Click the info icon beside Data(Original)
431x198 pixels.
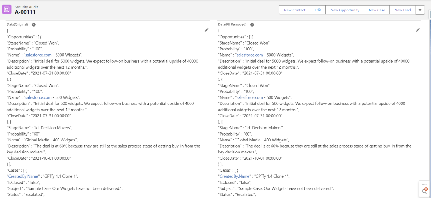click(33, 25)
